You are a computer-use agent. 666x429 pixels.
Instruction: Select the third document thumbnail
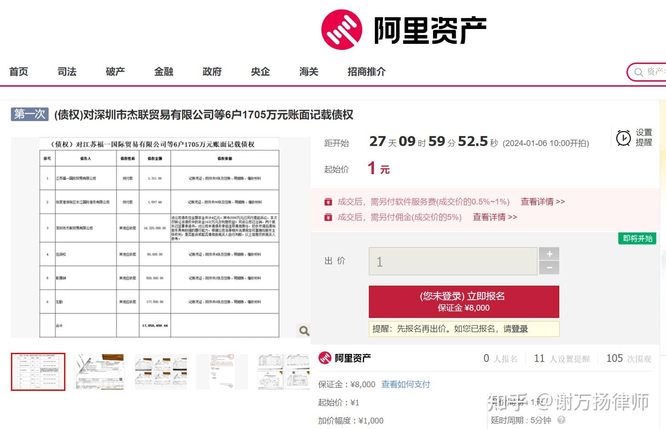(161, 372)
